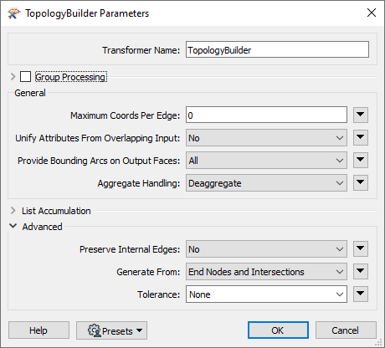Image resolution: width=385 pixels, height=348 pixels.
Task: Open value menu arrow for Unify Attributes setting
Action: pos(361,137)
